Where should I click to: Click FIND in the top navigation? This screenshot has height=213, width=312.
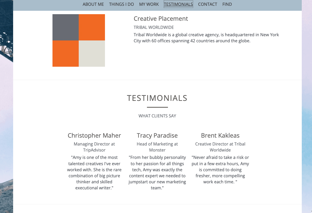[227, 4]
